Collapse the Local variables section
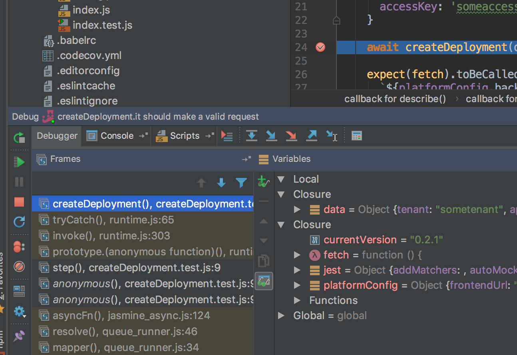This screenshot has height=355, width=517. (281, 179)
